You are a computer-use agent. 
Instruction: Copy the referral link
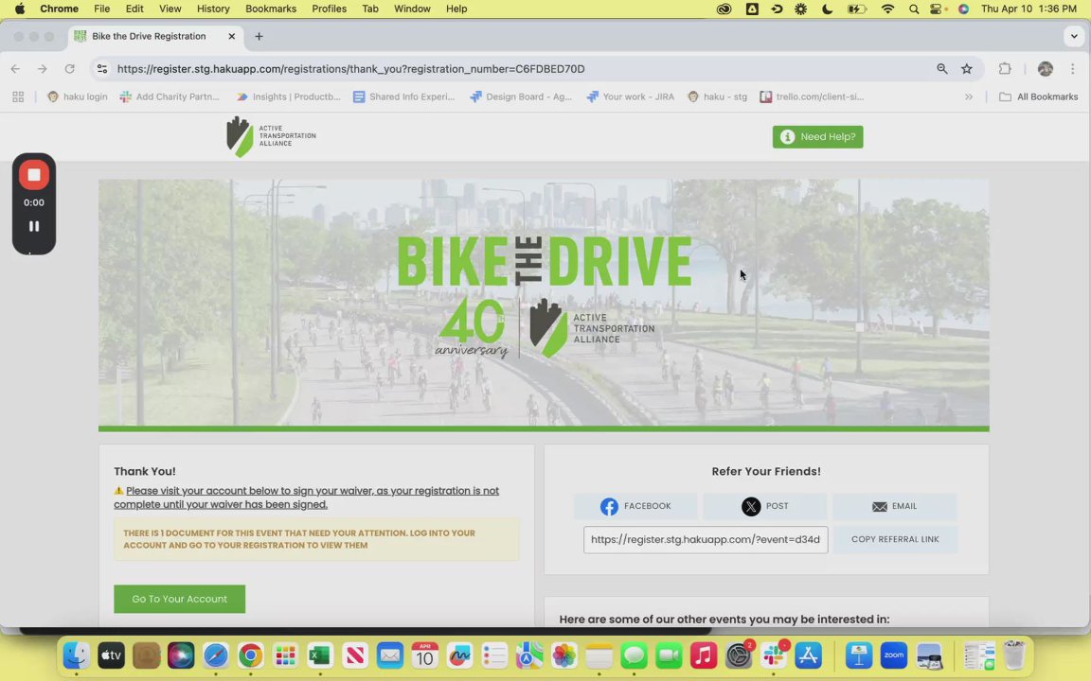point(895,539)
